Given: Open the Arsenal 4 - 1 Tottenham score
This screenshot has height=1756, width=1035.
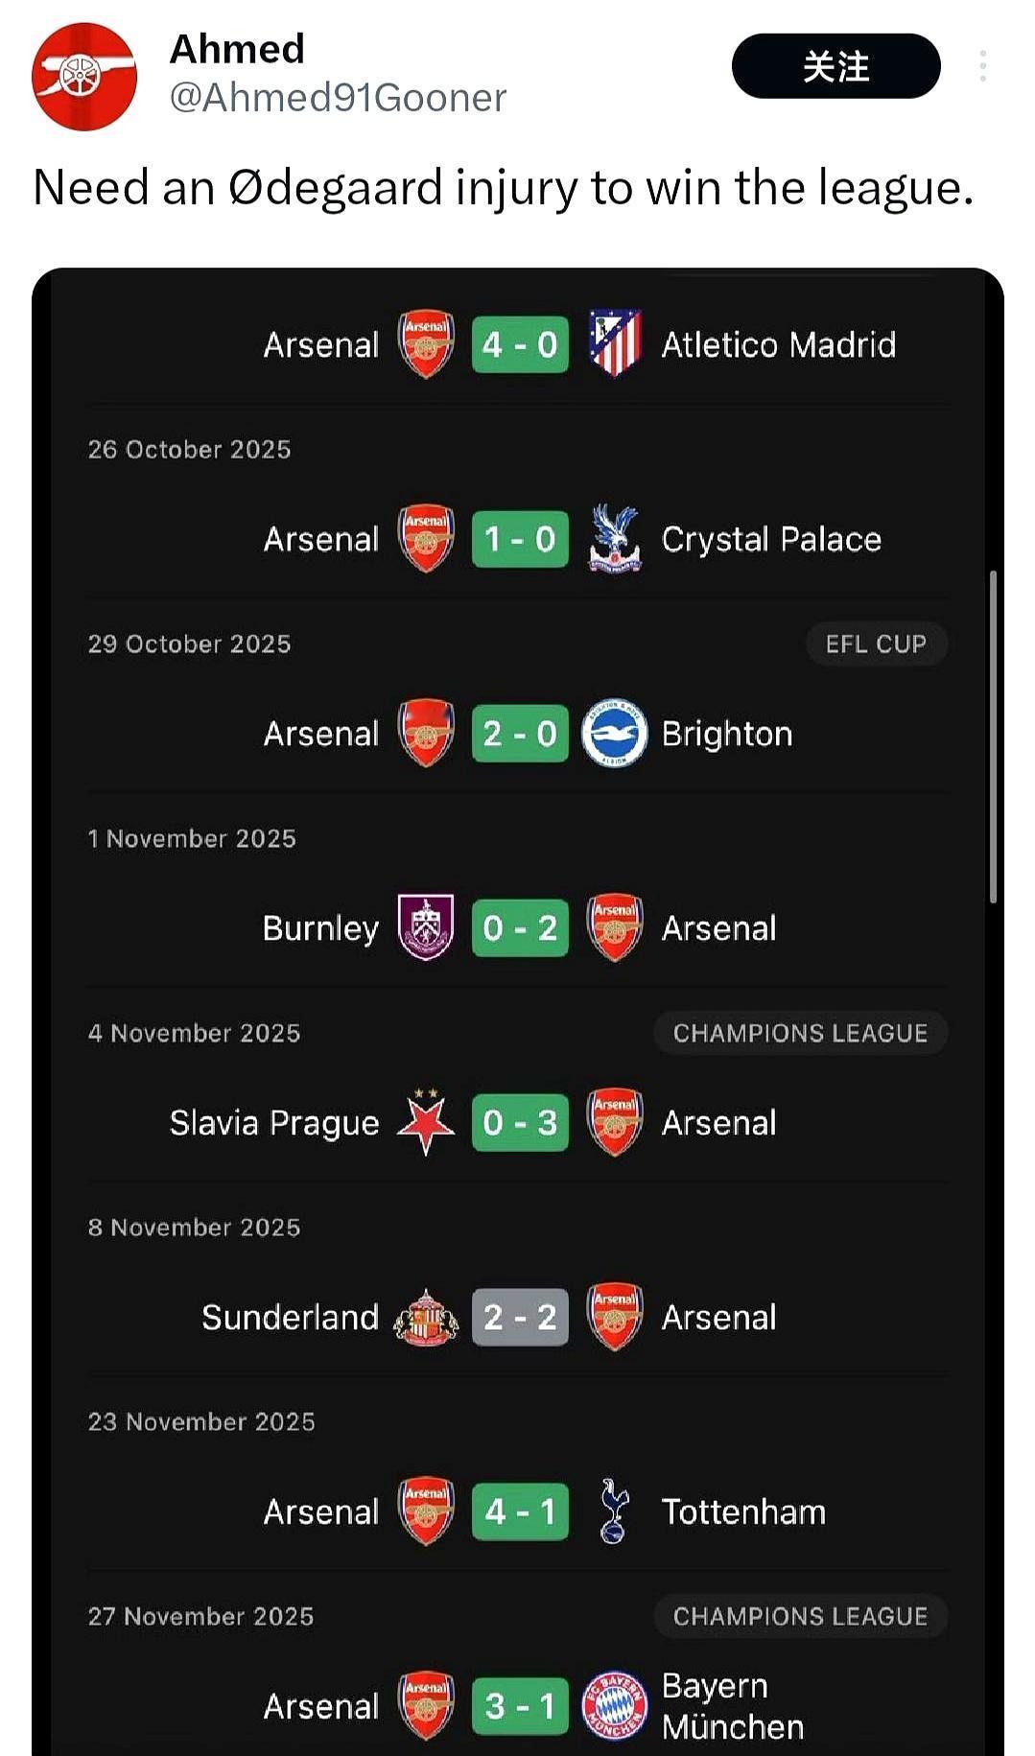Looking at the screenshot, I should coord(520,1511).
